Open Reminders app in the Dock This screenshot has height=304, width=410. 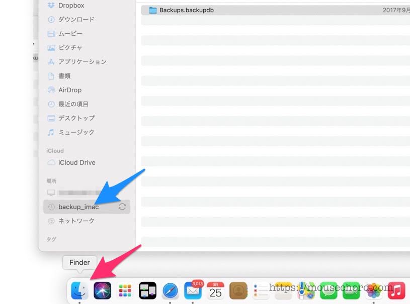coord(261,290)
